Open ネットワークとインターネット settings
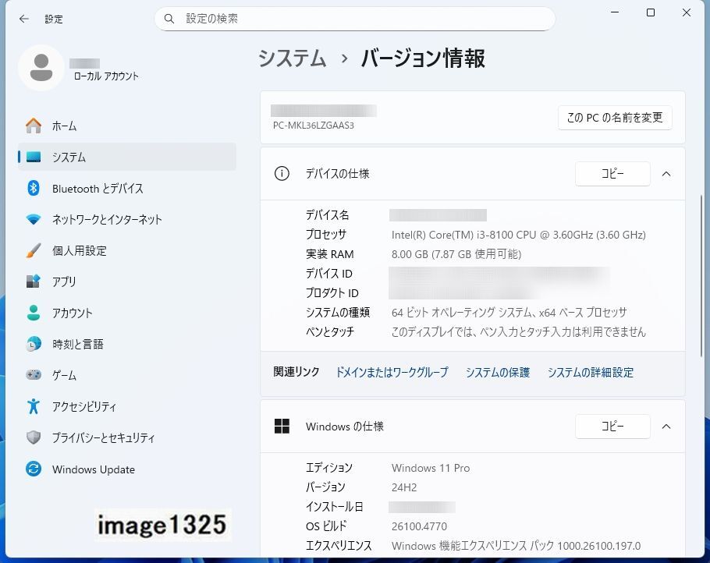The height and width of the screenshot is (563, 710). 126,219
